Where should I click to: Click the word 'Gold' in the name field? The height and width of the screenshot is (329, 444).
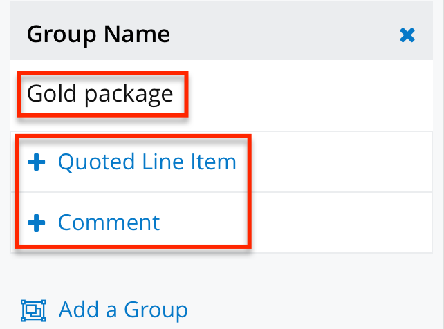click(52, 93)
